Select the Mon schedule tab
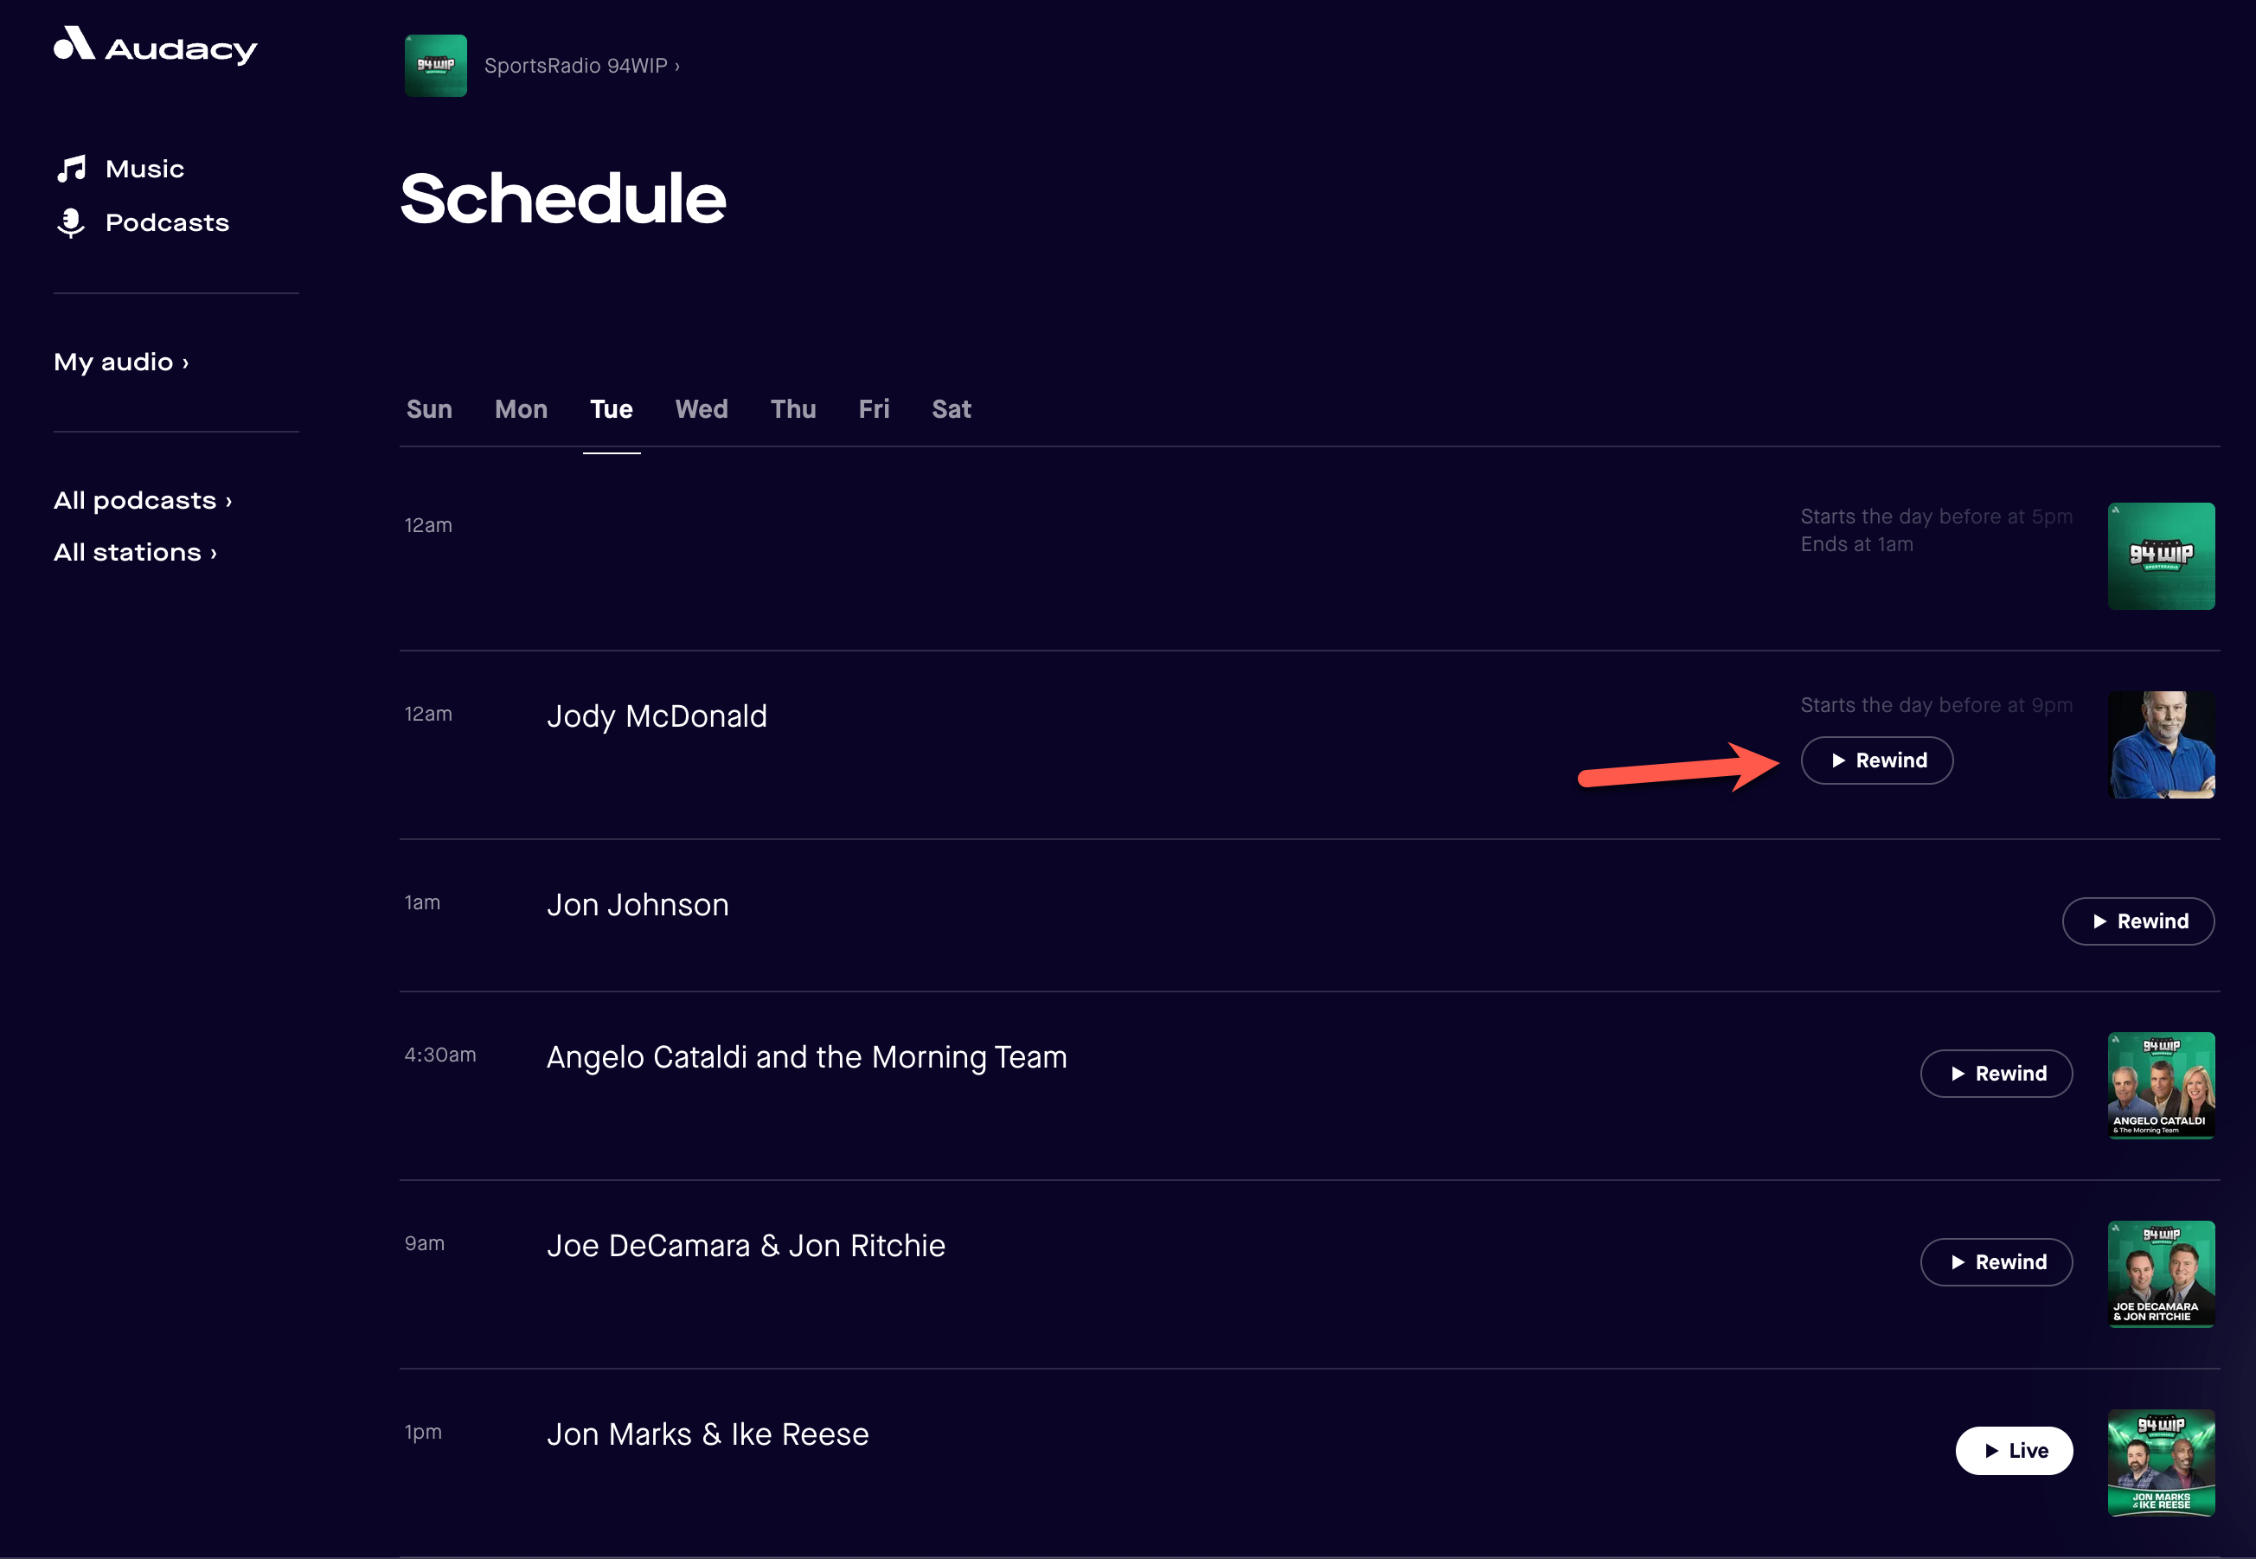 521,409
